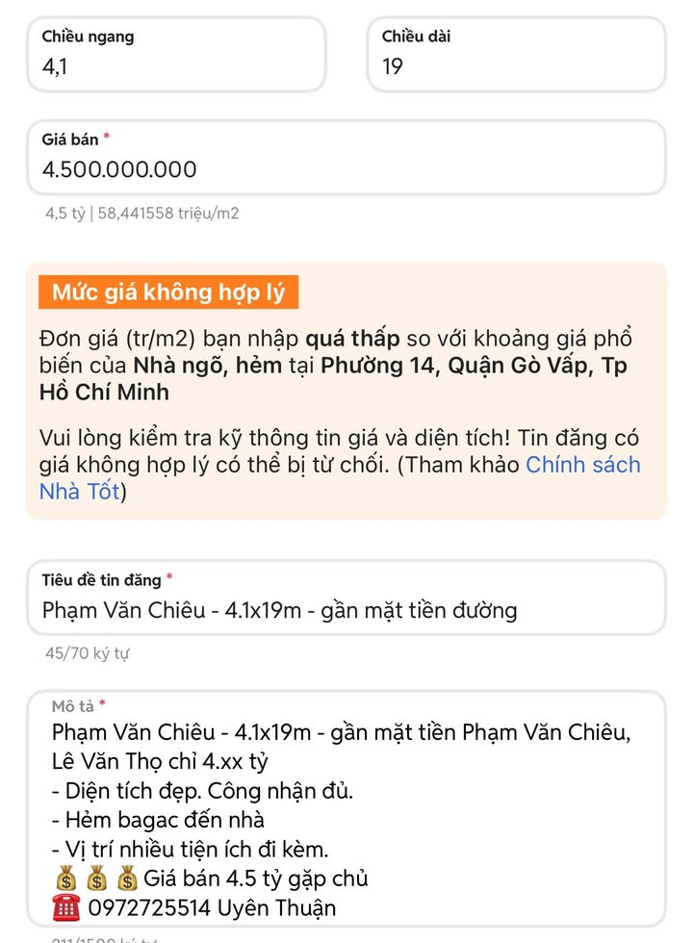Click the first line of the Mô tả description
Screen dimensions: 693x943
pyautogui.click(x=342, y=733)
